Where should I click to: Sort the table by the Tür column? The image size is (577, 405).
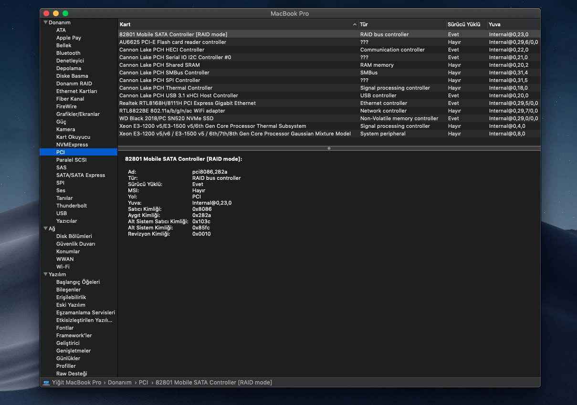(402, 24)
